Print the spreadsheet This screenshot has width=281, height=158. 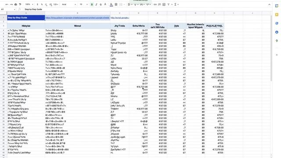click(16, 4)
